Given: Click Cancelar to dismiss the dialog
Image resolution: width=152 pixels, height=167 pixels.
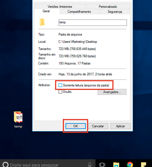Looking at the screenshot, I should [x=98, y=126].
